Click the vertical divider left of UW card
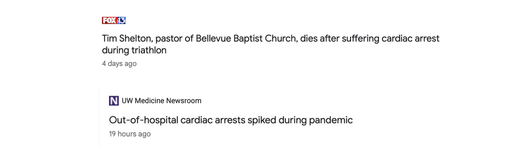The image size is (527, 147). pyautogui.click(x=99, y=117)
